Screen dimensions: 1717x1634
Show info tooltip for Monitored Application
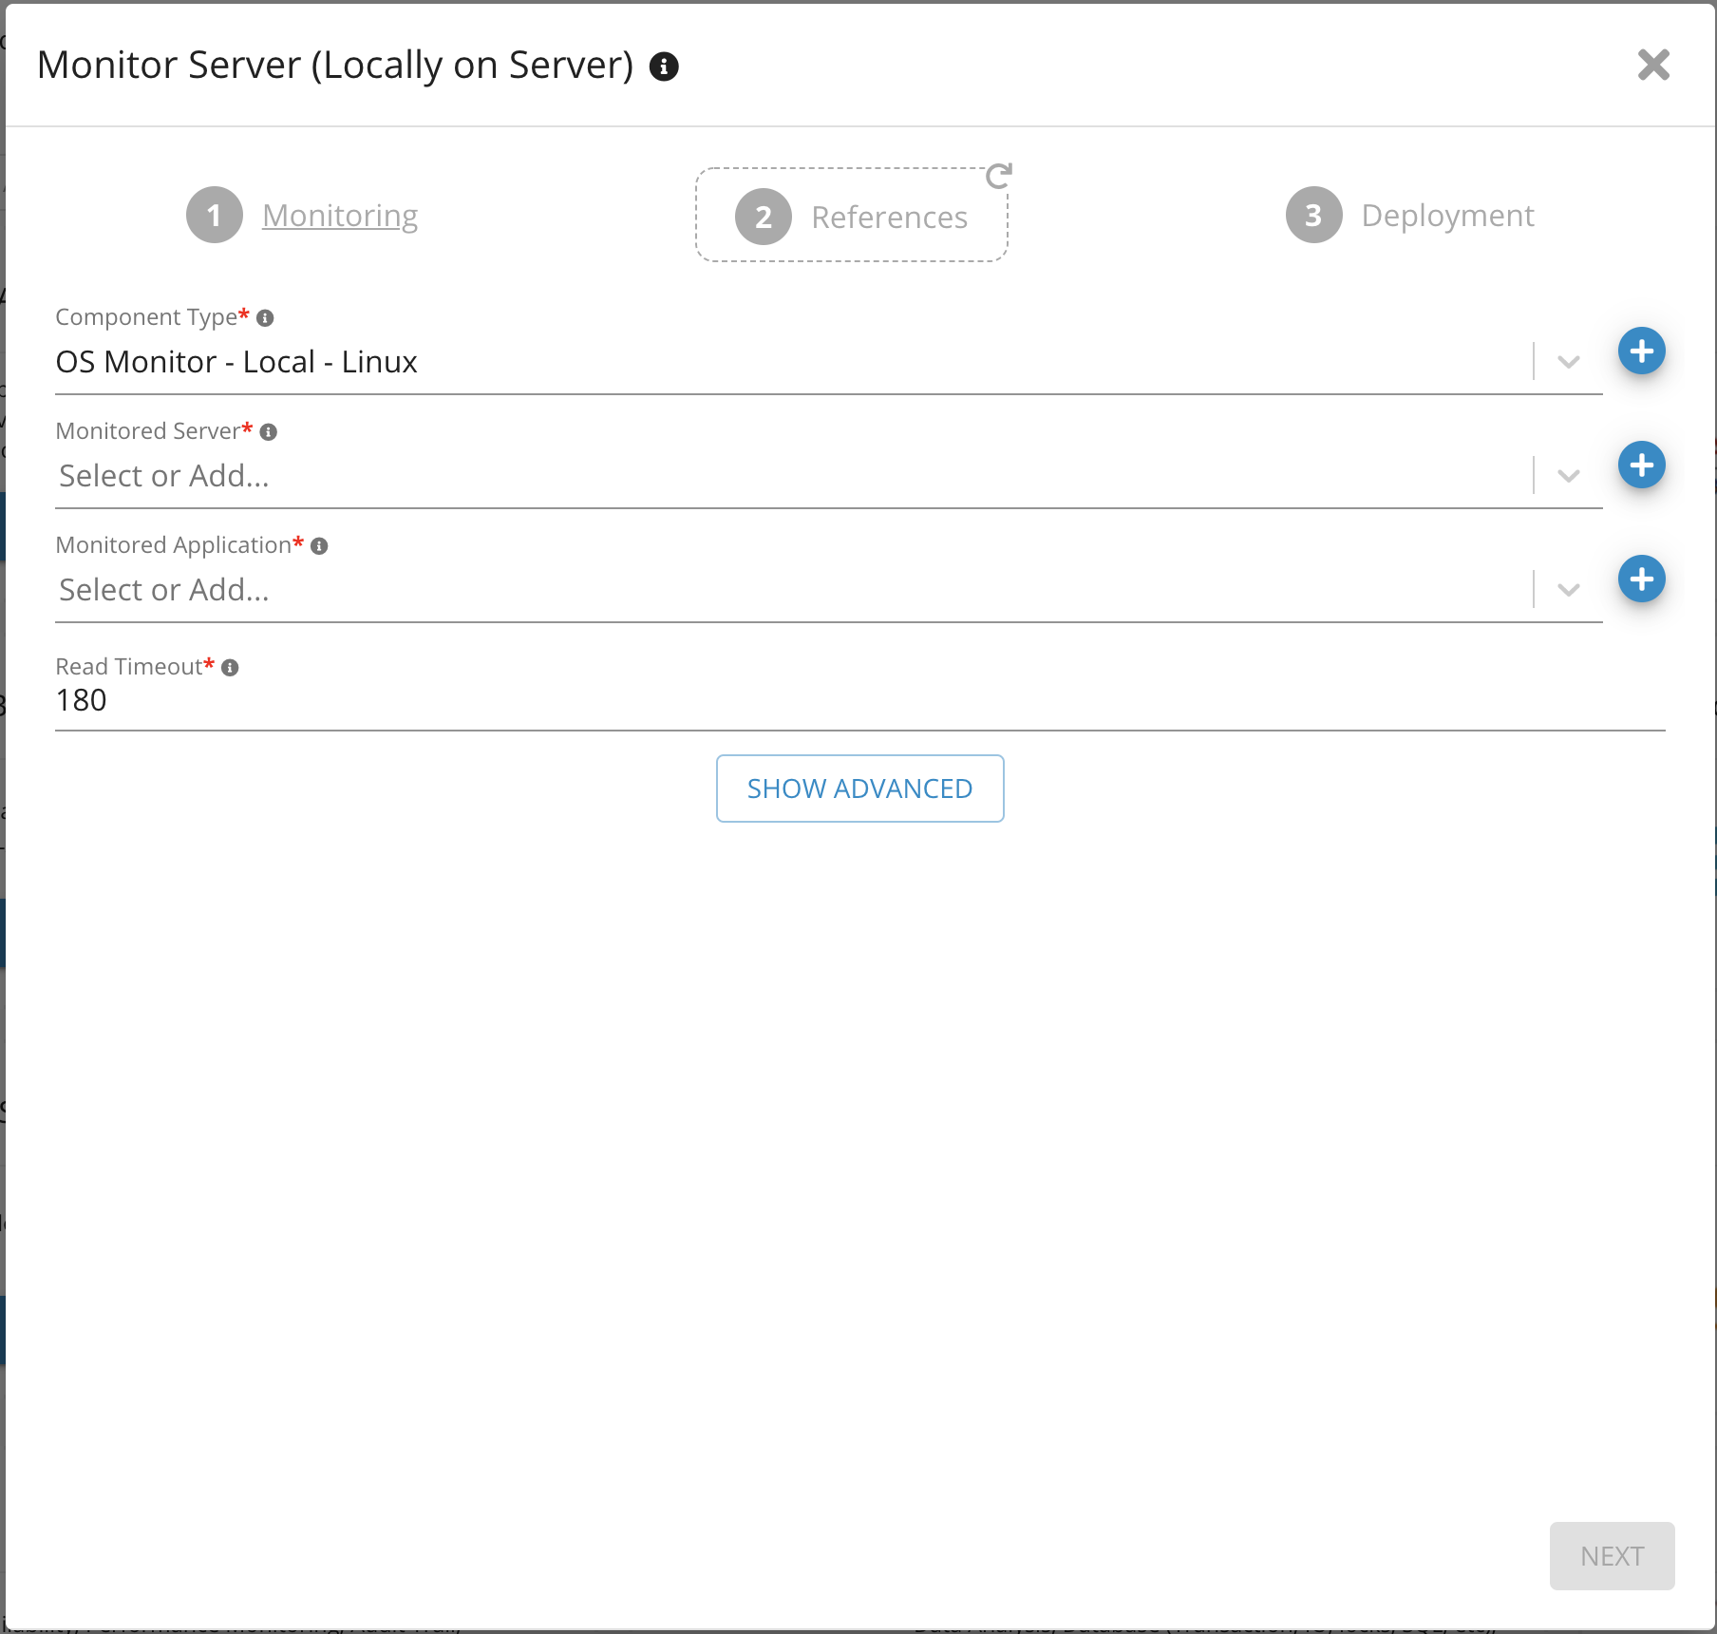click(320, 546)
